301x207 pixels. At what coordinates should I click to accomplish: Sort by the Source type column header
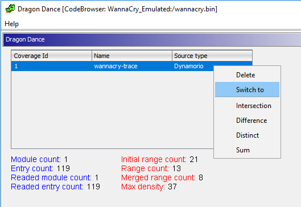click(212, 56)
